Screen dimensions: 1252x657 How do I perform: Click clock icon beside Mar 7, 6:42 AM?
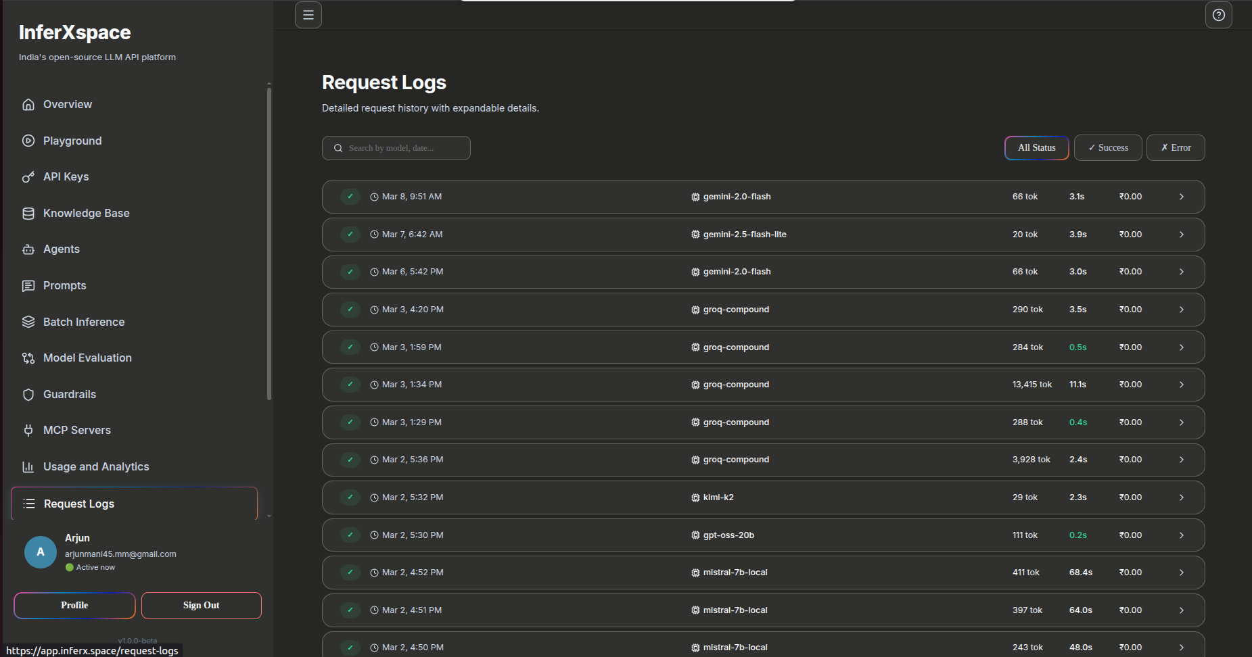coord(374,235)
